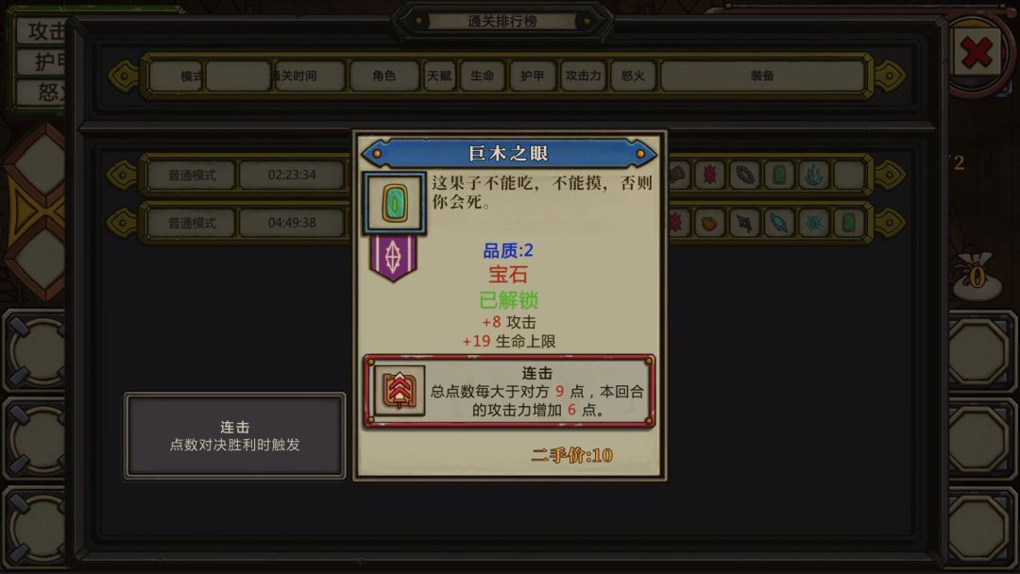Select the red spiky gem in first row
Image resolution: width=1020 pixels, height=574 pixels.
(709, 175)
